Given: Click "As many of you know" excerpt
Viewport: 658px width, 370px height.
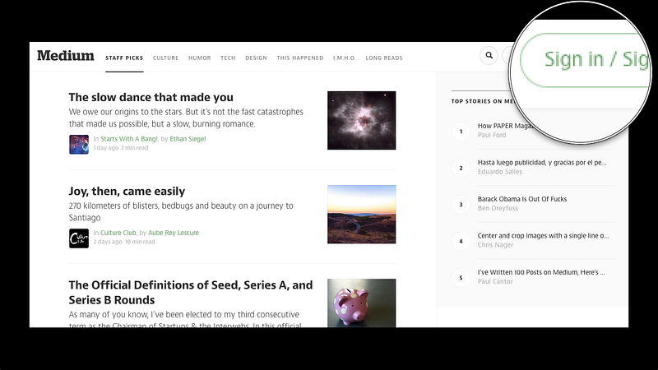Looking at the screenshot, I should (x=185, y=320).
